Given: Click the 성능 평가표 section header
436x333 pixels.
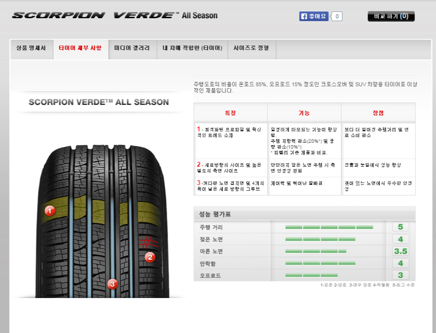Looking at the screenshot, I should [304, 214].
